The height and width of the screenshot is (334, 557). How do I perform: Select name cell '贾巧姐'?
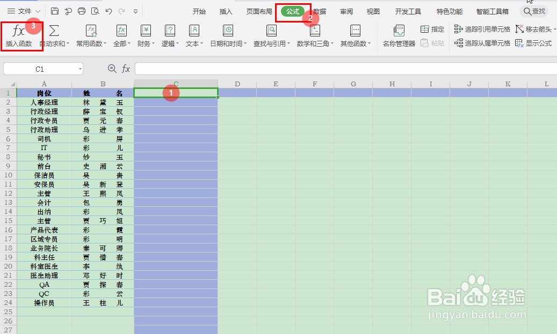103,221
